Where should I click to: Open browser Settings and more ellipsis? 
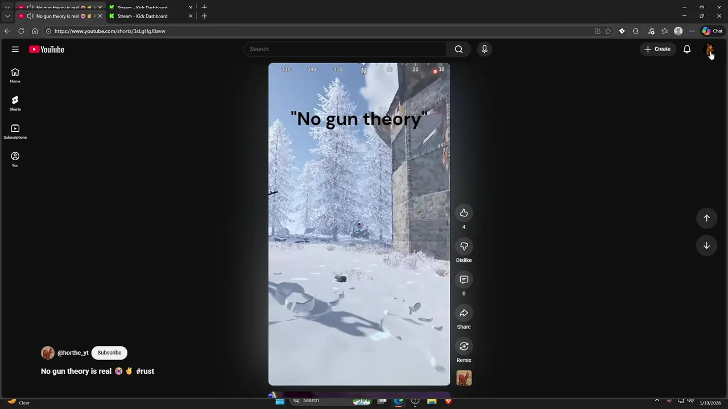pos(692,31)
